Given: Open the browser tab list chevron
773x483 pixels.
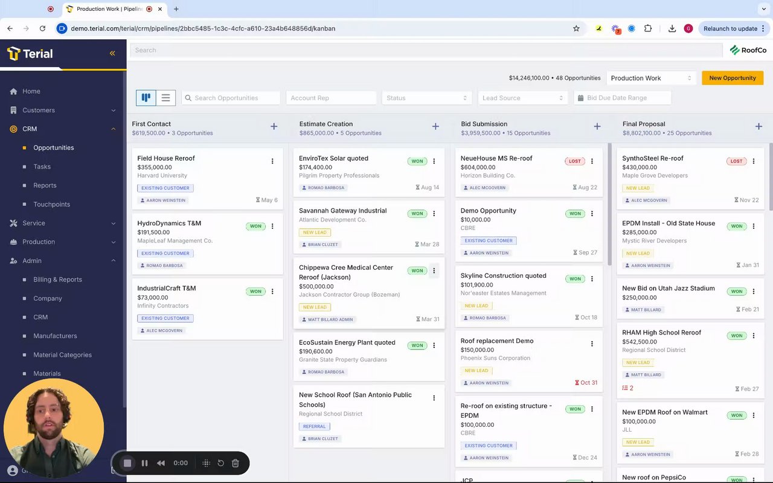Looking at the screenshot, I should tap(763, 9).
